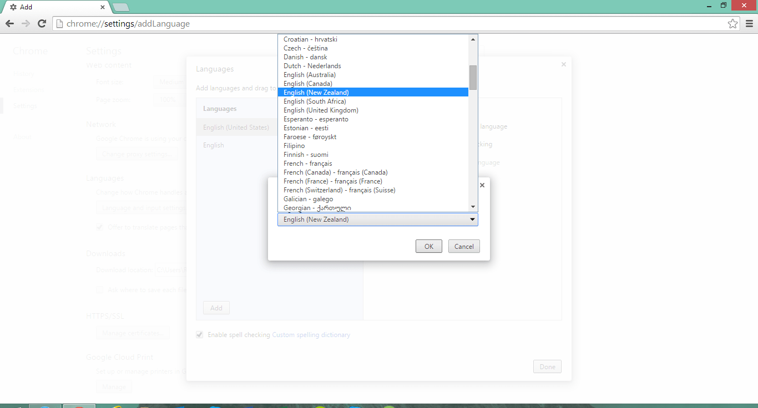Viewport: 758px width, 408px height.
Task: Open the Page zoom dropdown in settings
Action: tap(169, 100)
